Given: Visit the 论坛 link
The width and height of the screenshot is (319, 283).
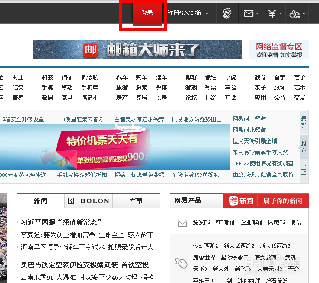Looking at the screenshot, I should pyautogui.click(x=191, y=98).
